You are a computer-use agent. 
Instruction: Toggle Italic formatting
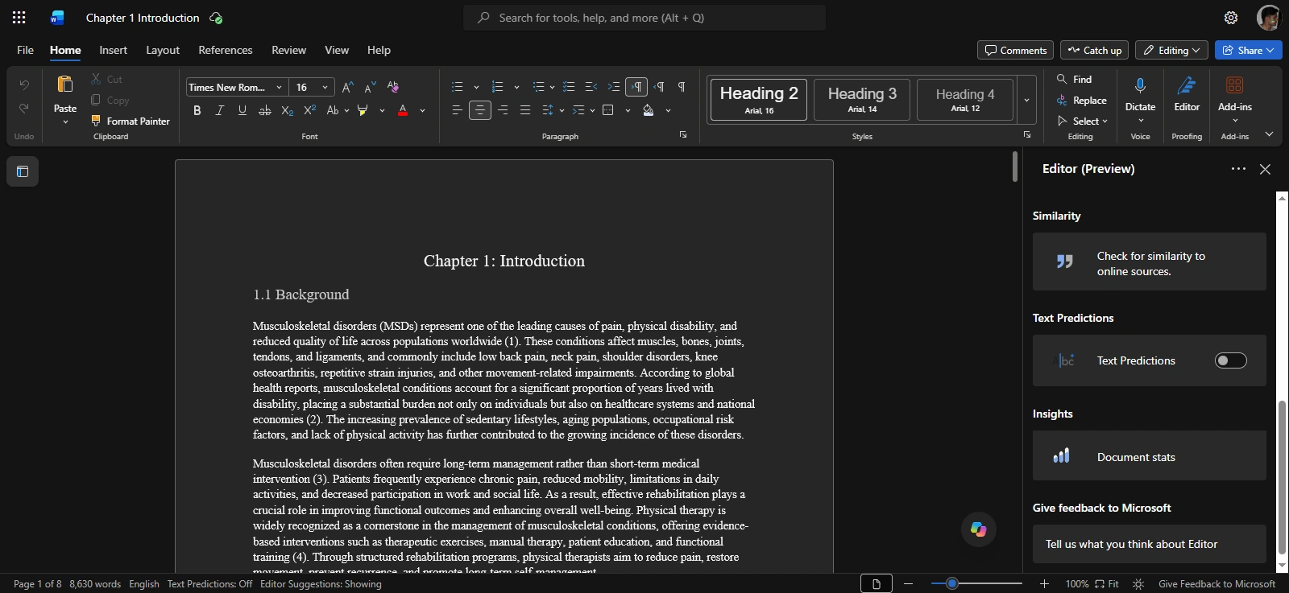(219, 110)
